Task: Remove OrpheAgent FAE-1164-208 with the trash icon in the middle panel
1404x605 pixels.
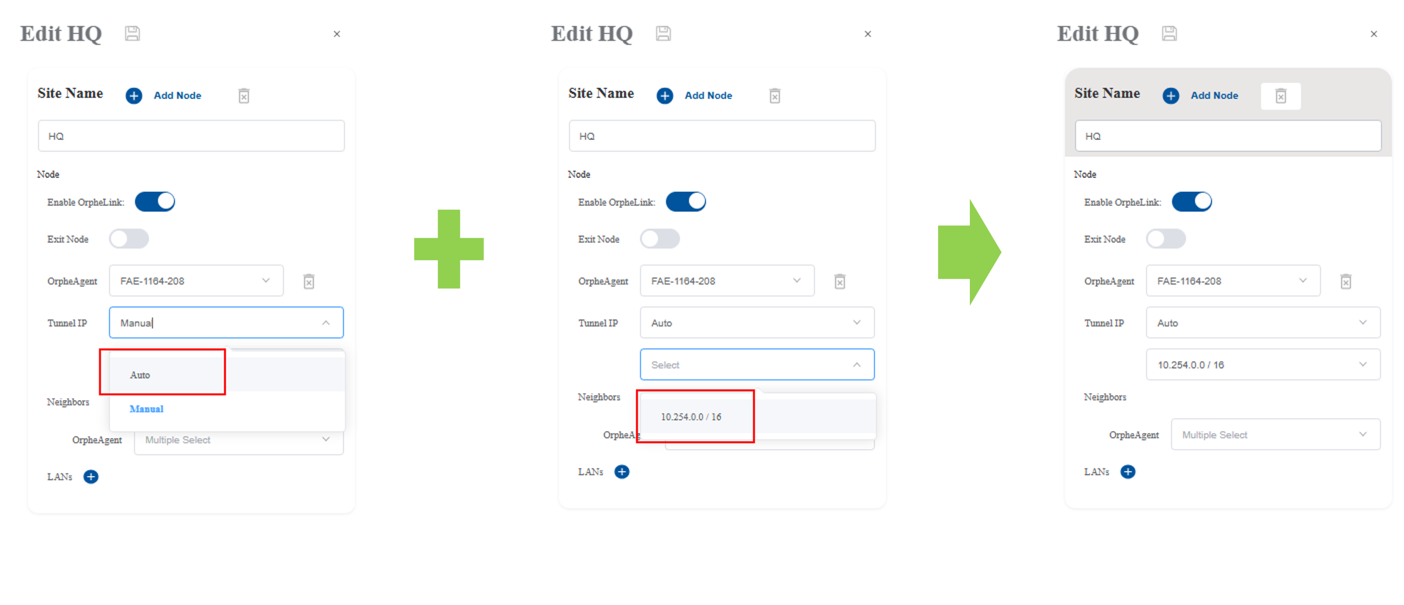Action: 840,281
